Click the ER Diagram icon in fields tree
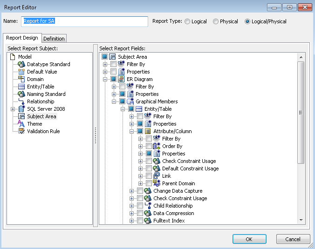315x249 pixels. point(121,79)
